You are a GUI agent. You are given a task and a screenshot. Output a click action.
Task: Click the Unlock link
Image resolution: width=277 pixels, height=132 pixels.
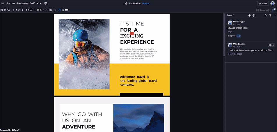tap(146, 3)
